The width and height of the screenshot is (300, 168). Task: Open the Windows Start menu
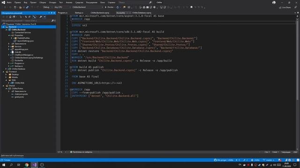(x=4, y=165)
